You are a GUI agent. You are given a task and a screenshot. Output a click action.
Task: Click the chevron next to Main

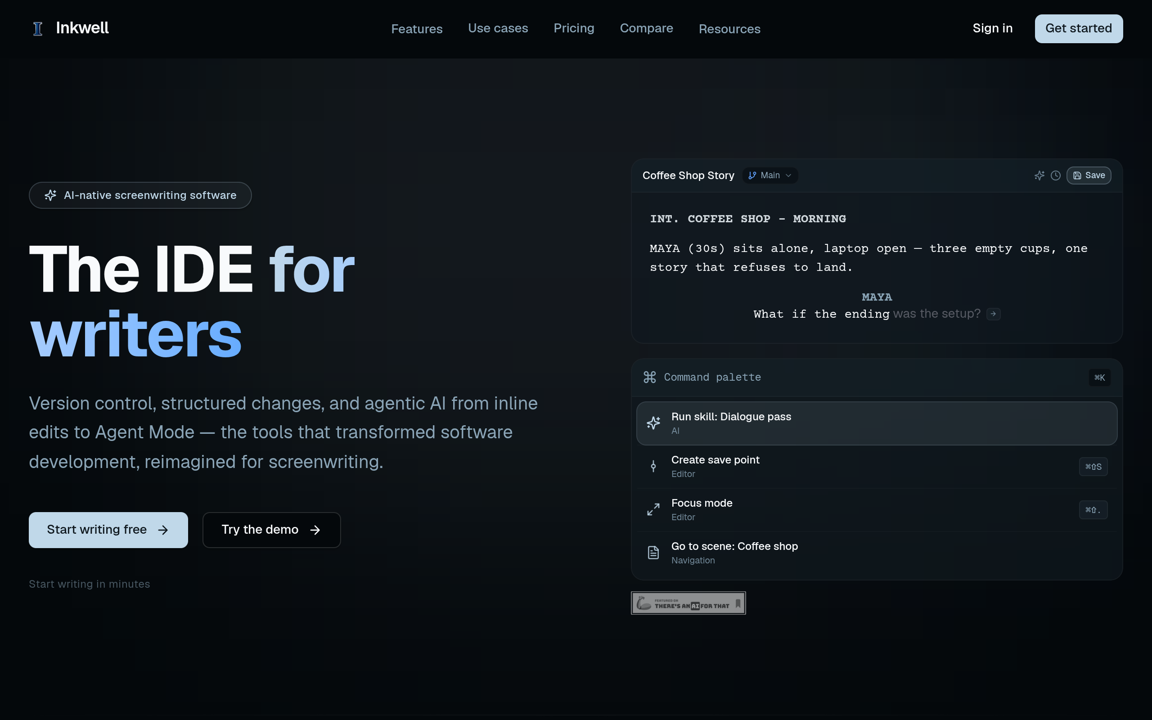788,175
